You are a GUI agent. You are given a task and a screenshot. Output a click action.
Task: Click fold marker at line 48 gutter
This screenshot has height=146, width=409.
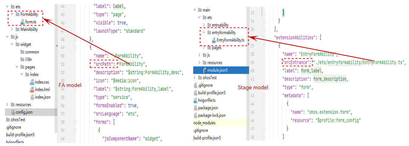tap(75, 39)
